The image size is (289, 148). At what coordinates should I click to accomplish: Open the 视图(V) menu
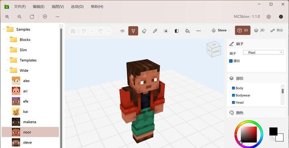58,7
